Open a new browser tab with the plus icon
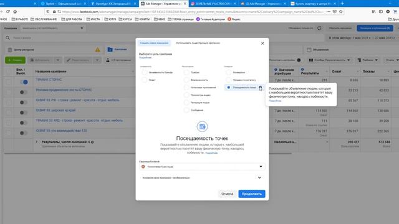The height and width of the screenshot is (224, 399). (342, 4)
